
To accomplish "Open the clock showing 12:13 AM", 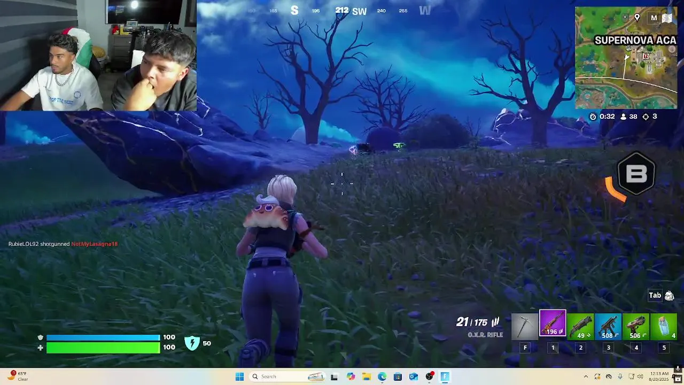I will [x=660, y=376].
